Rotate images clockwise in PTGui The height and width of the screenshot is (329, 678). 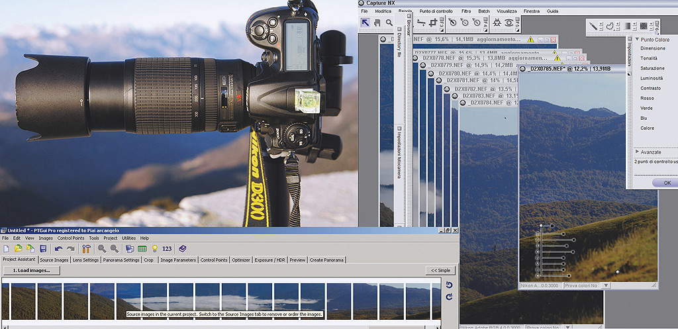pos(449,297)
